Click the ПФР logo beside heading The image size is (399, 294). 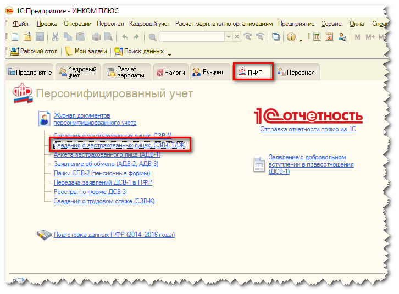(23, 93)
